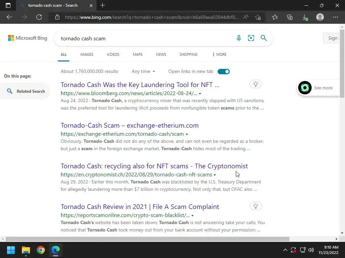Switch to the SHOPPING tab

[x=188, y=54]
